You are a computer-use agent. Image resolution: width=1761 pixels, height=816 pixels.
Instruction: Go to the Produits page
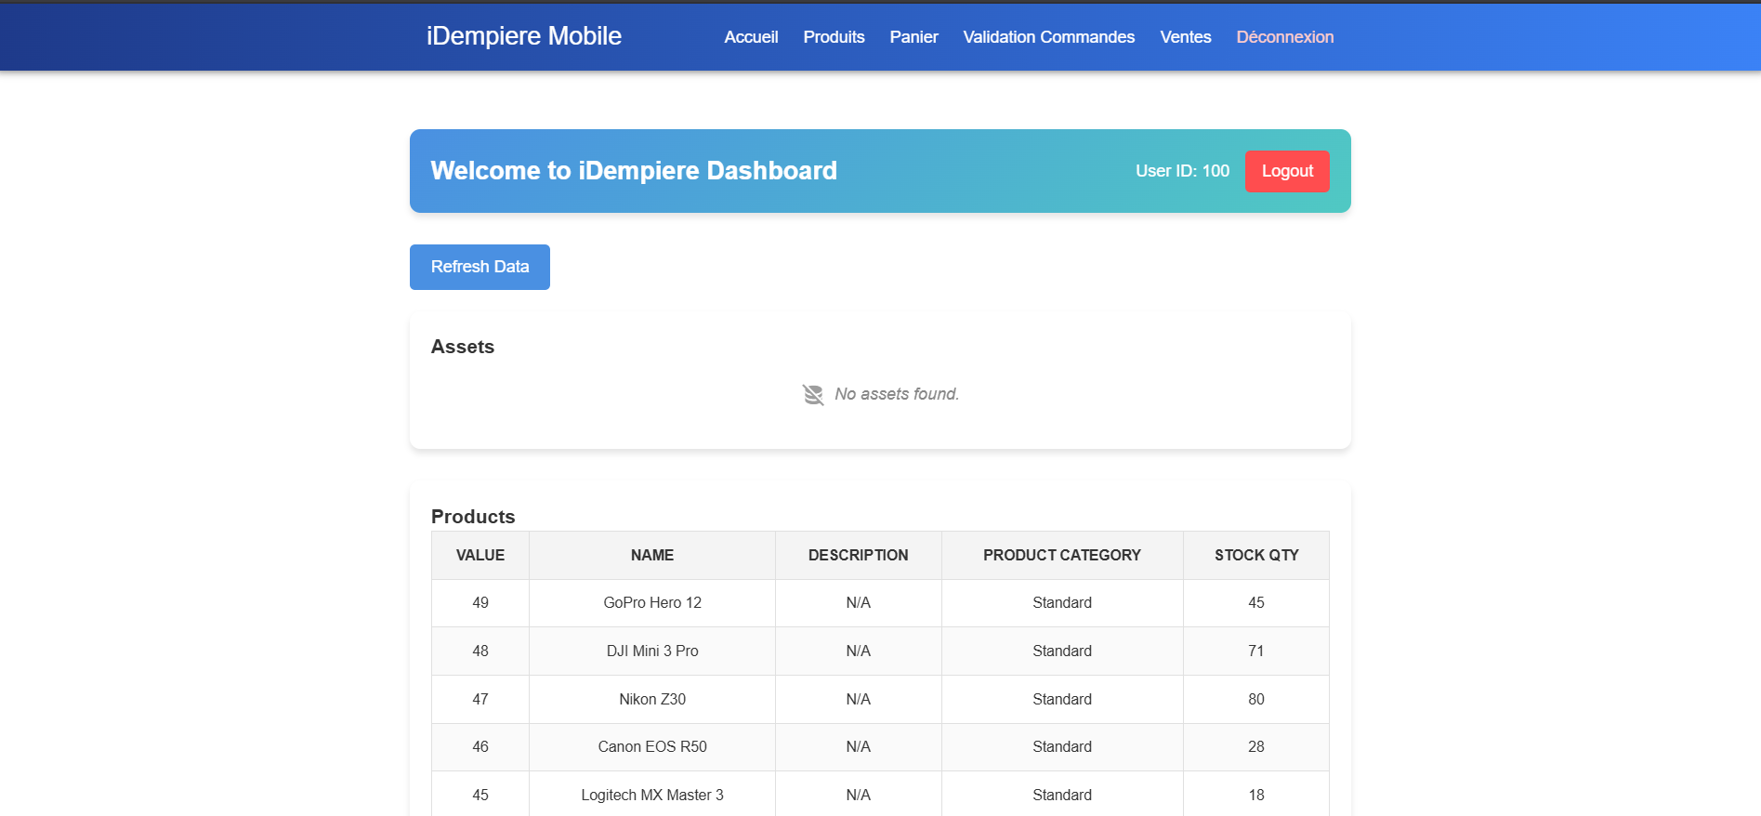(834, 37)
